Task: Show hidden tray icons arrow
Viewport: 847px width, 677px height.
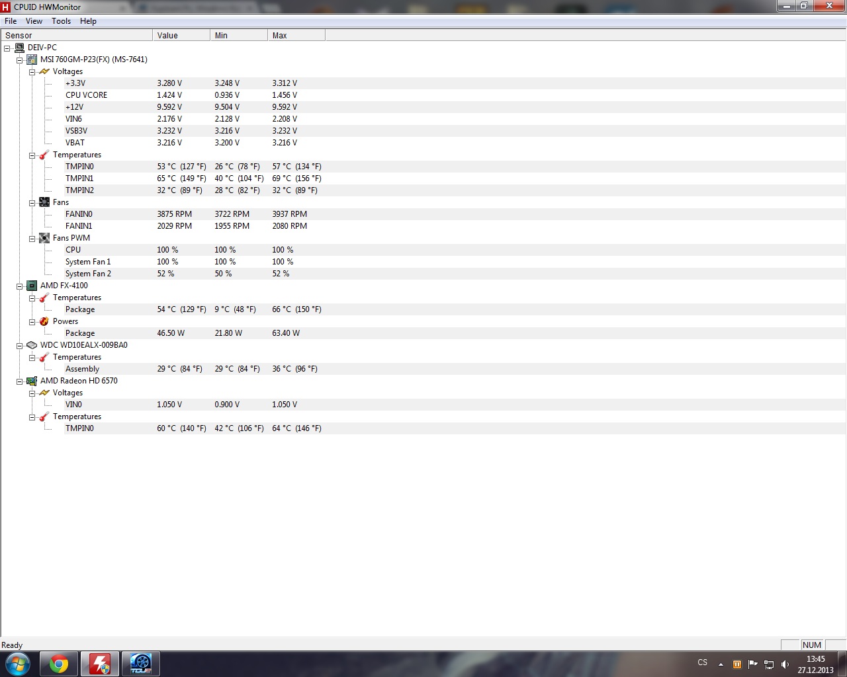Action: (721, 664)
